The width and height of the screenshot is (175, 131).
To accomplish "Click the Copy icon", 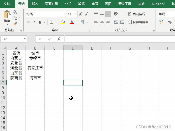I will [15, 18].
